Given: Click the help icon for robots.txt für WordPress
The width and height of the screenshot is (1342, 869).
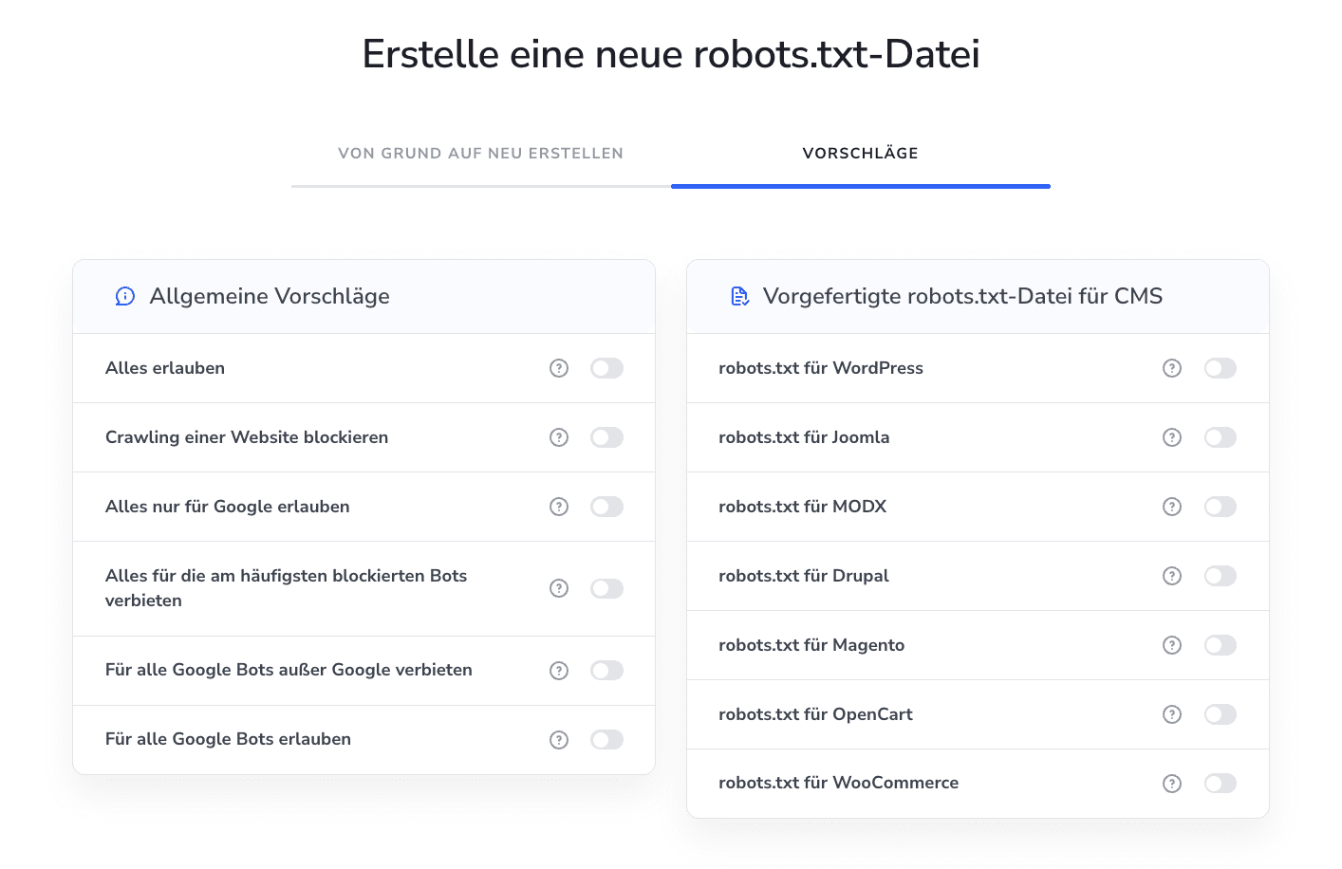Looking at the screenshot, I should 1172,368.
